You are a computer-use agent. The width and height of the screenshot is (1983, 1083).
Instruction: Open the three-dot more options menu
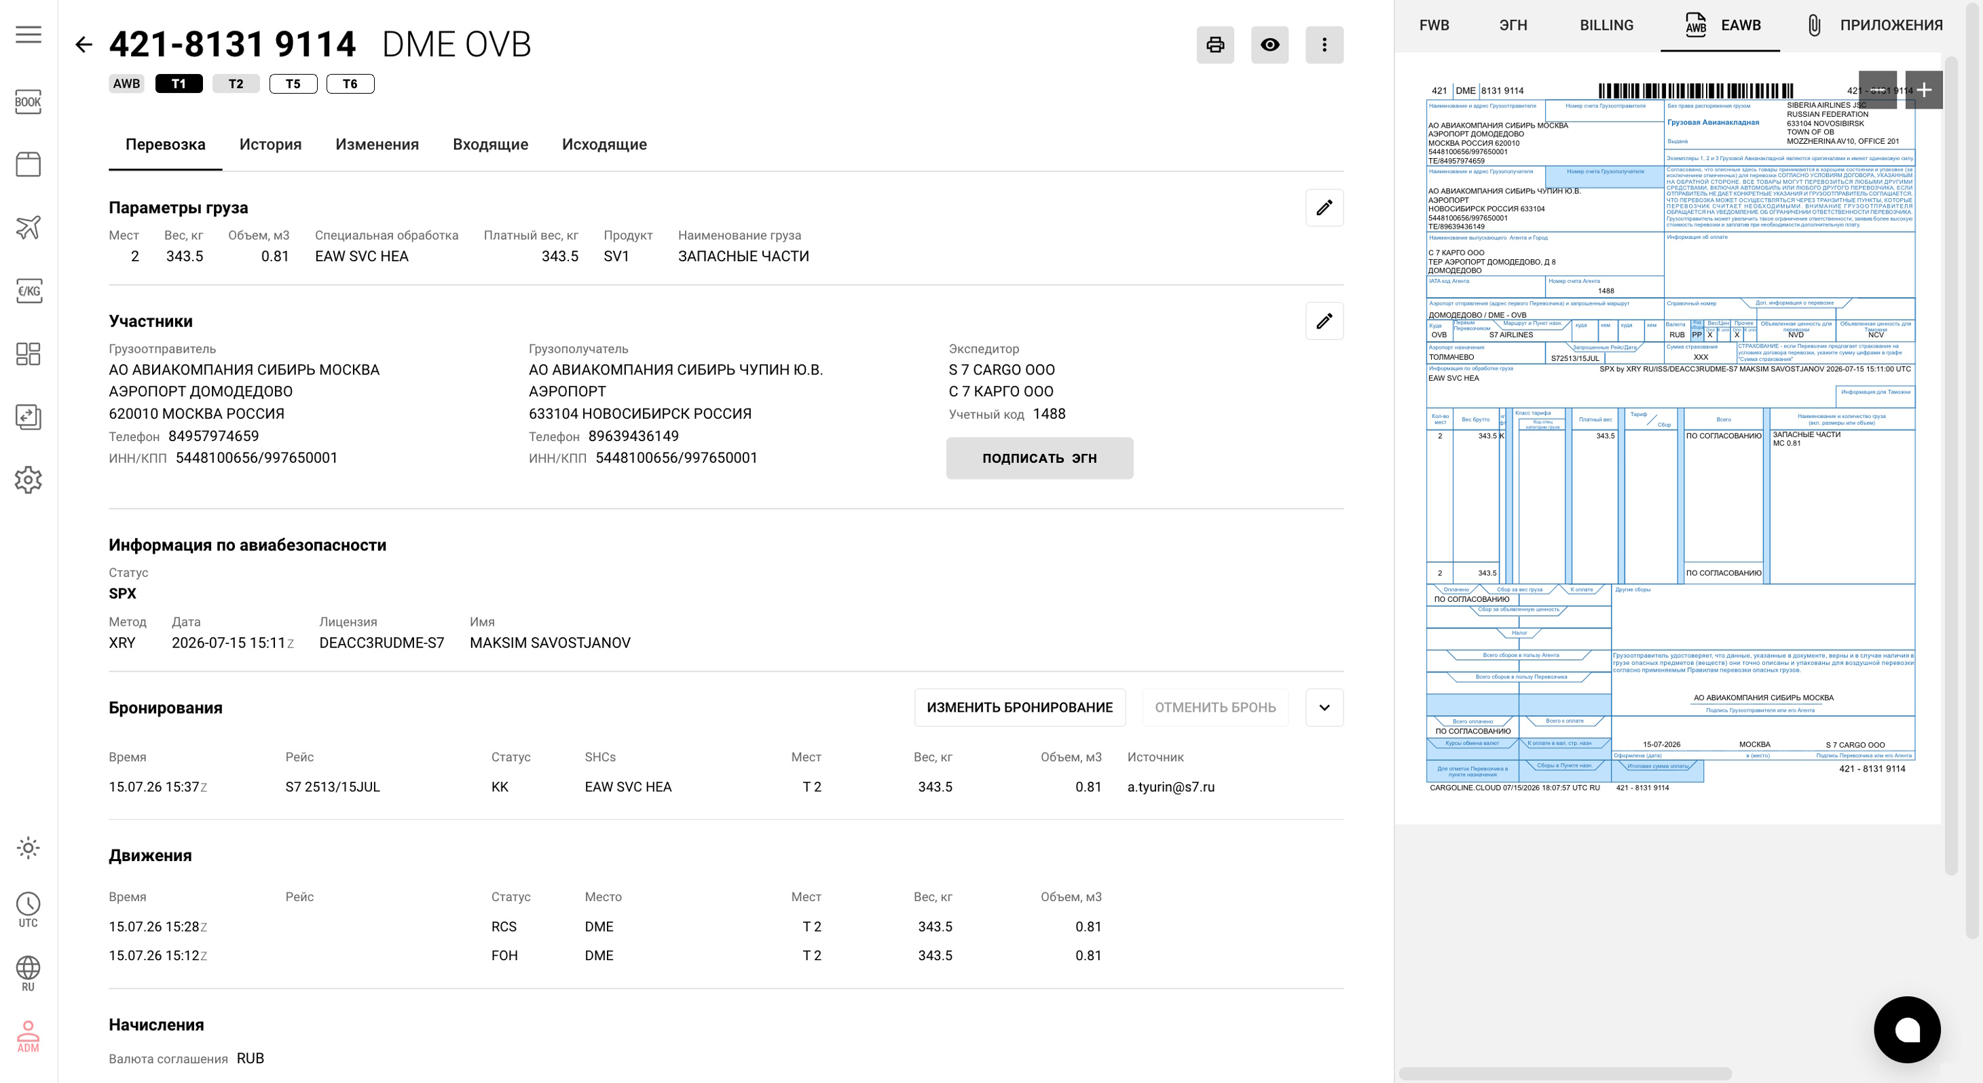[x=1324, y=45]
